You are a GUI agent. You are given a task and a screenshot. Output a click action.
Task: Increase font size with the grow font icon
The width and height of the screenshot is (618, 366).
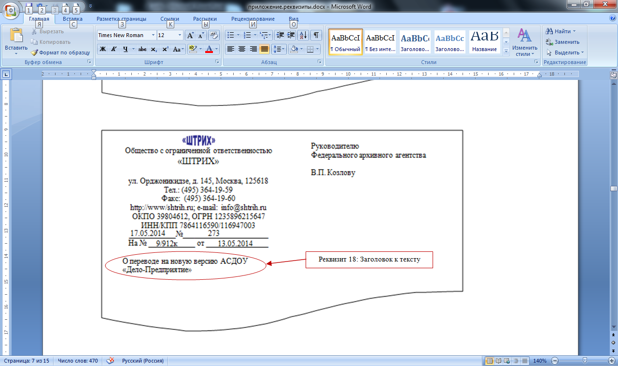(x=191, y=35)
